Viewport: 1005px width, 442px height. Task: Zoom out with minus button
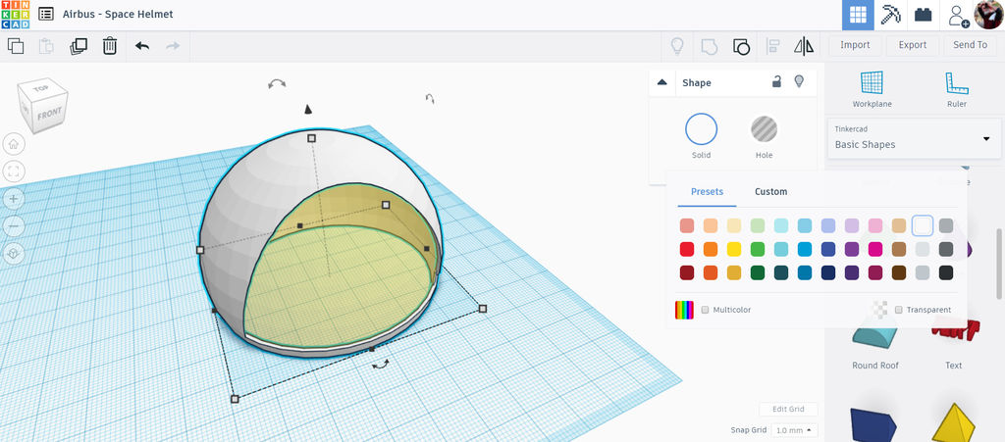click(x=14, y=225)
